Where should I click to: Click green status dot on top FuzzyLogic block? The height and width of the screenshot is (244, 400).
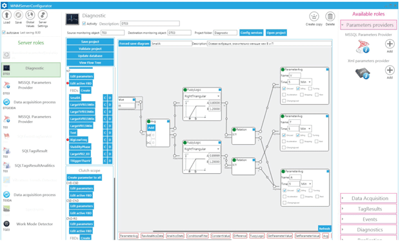(x=185, y=90)
